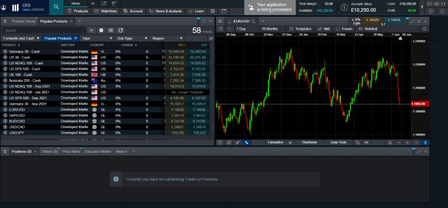
Task: Click the Germany 30 - Cash sell price
Action: coord(176,51)
